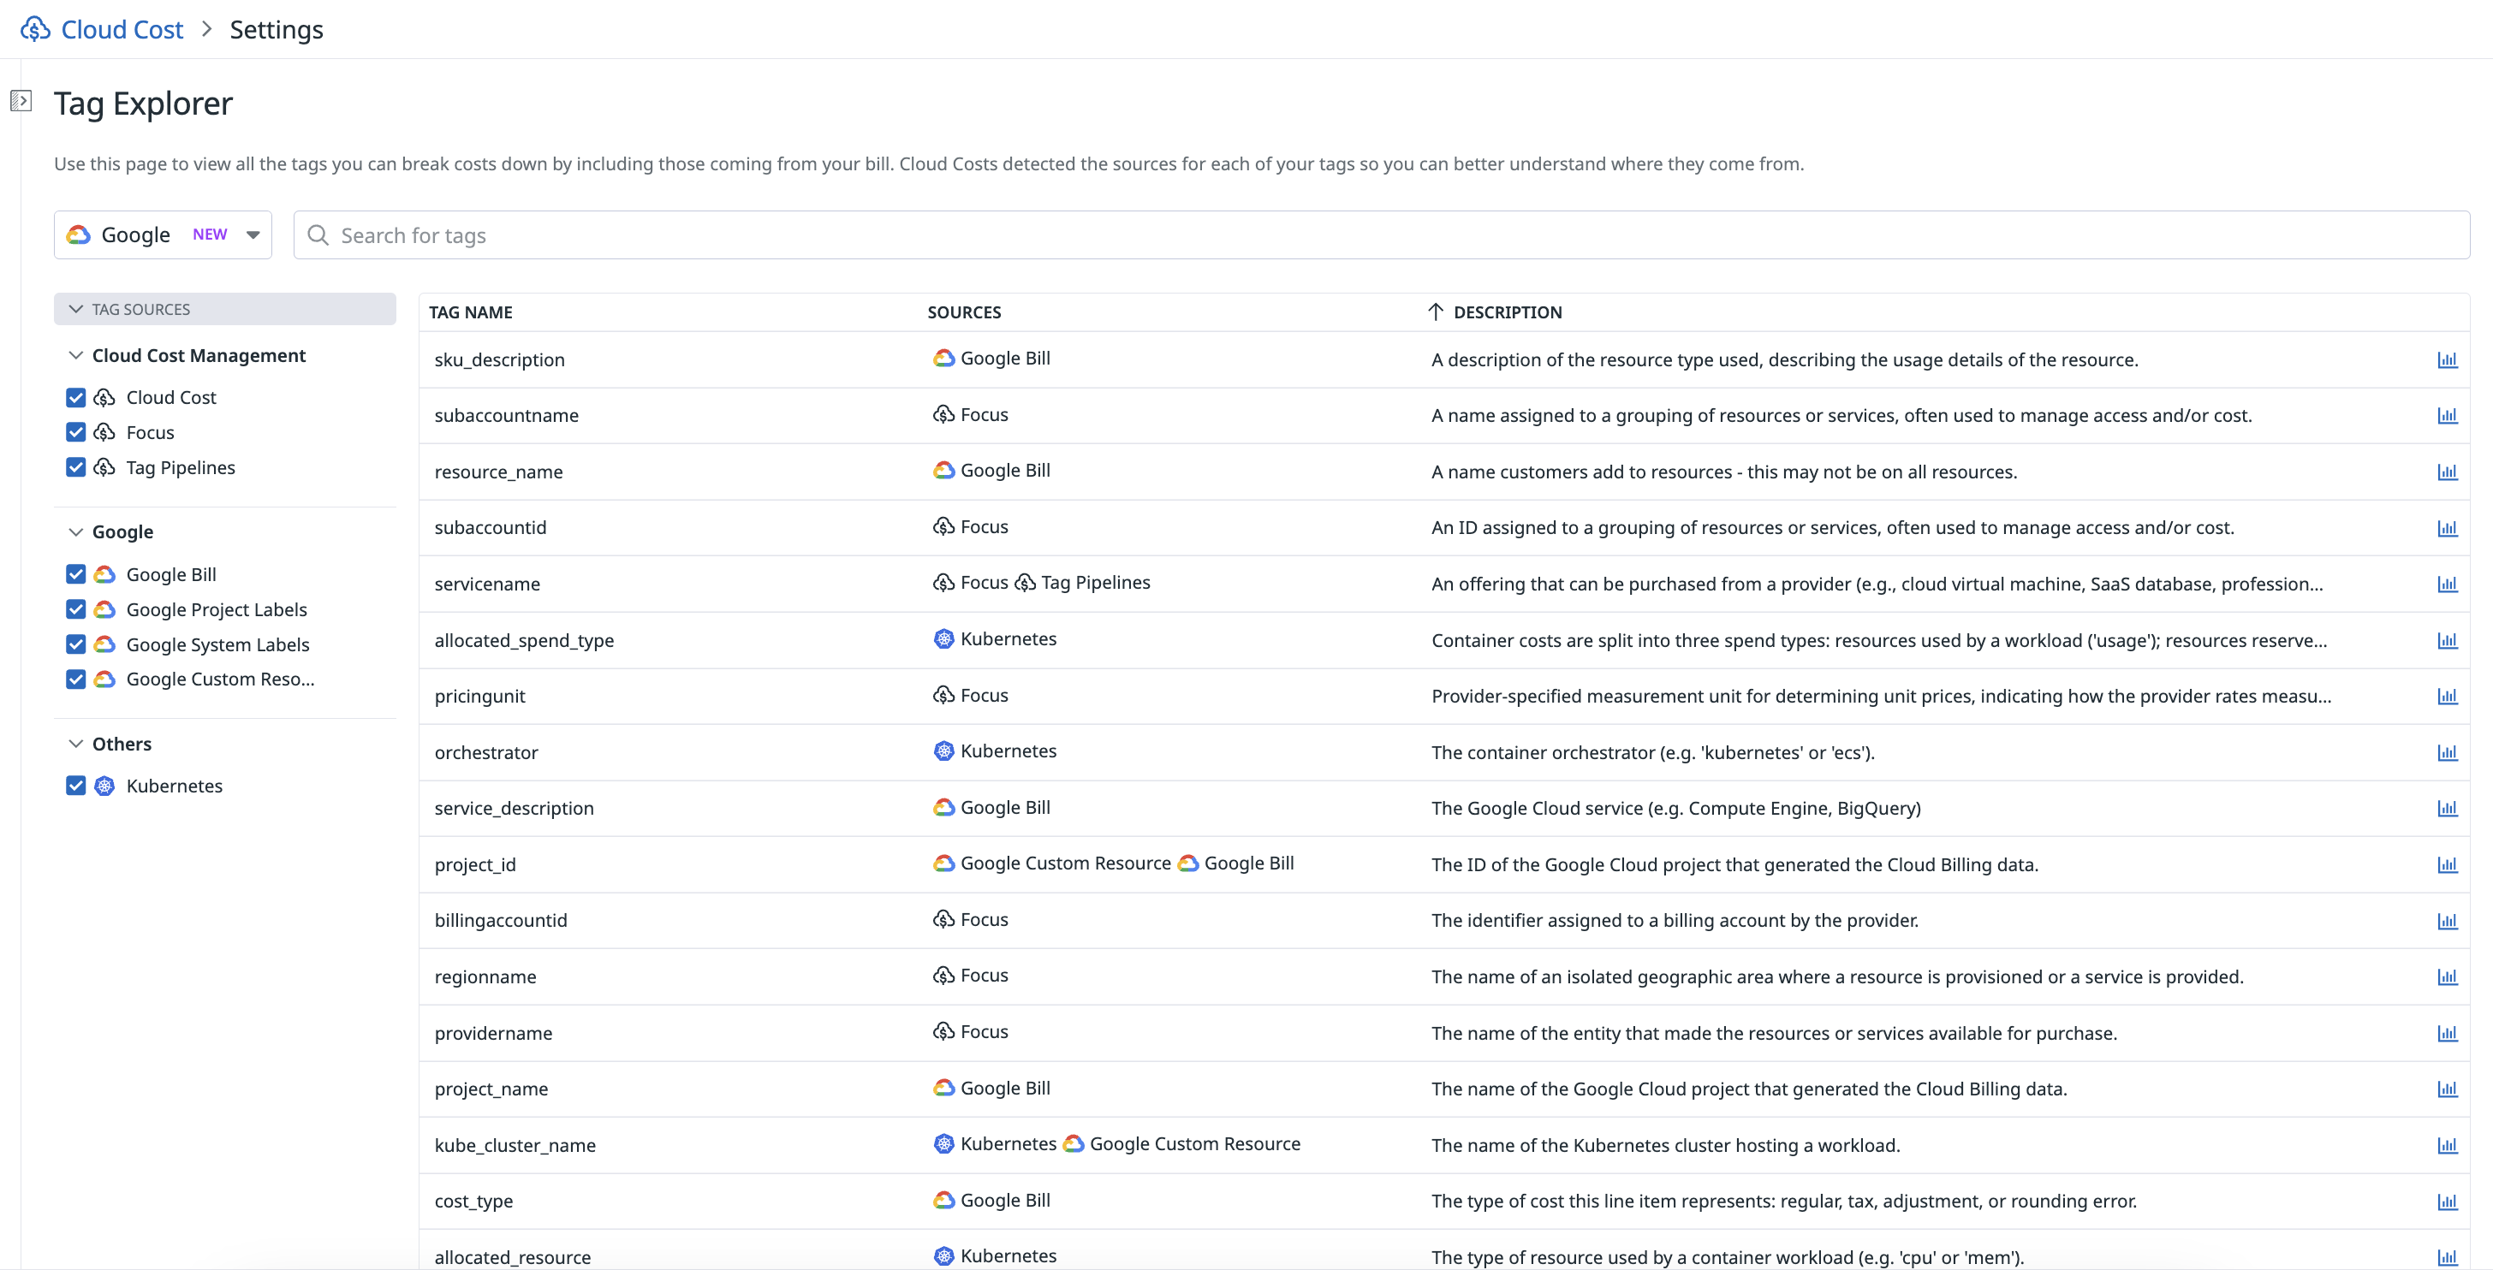Click the Google Bill icon on cost_type row
Screen dimensions: 2493x1270
pyautogui.click(x=943, y=1199)
